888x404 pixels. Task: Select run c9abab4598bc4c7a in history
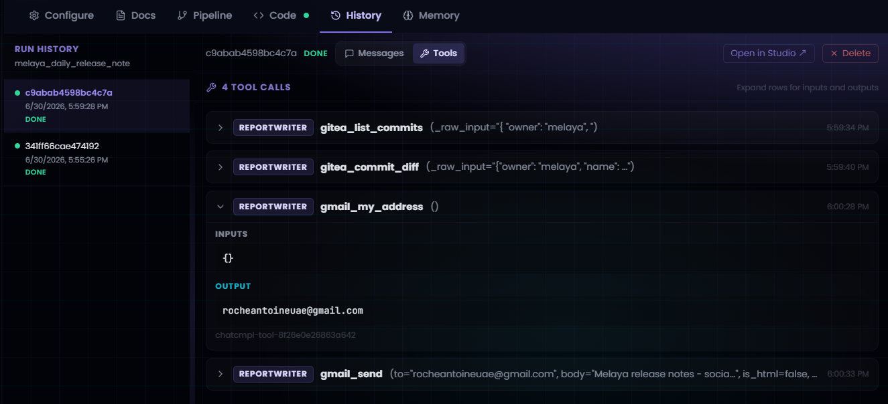click(97, 106)
